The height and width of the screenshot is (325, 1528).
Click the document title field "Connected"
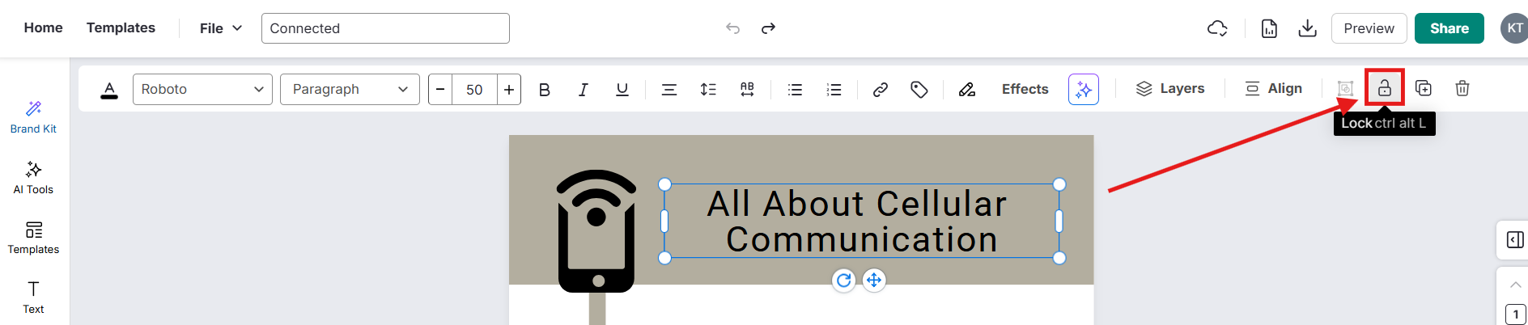click(x=385, y=28)
